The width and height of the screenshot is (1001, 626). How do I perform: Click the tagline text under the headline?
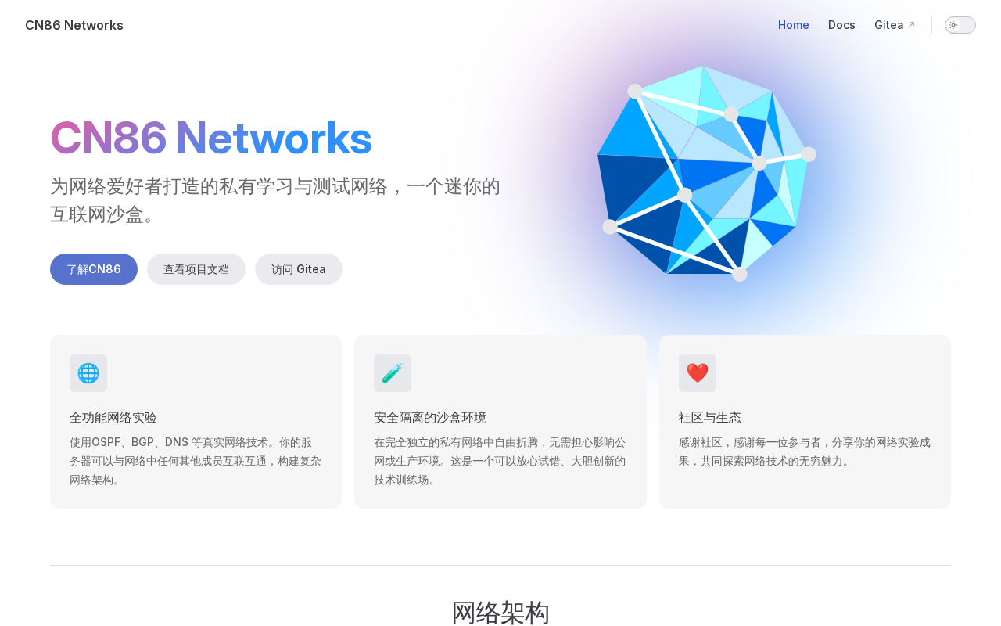click(275, 200)
